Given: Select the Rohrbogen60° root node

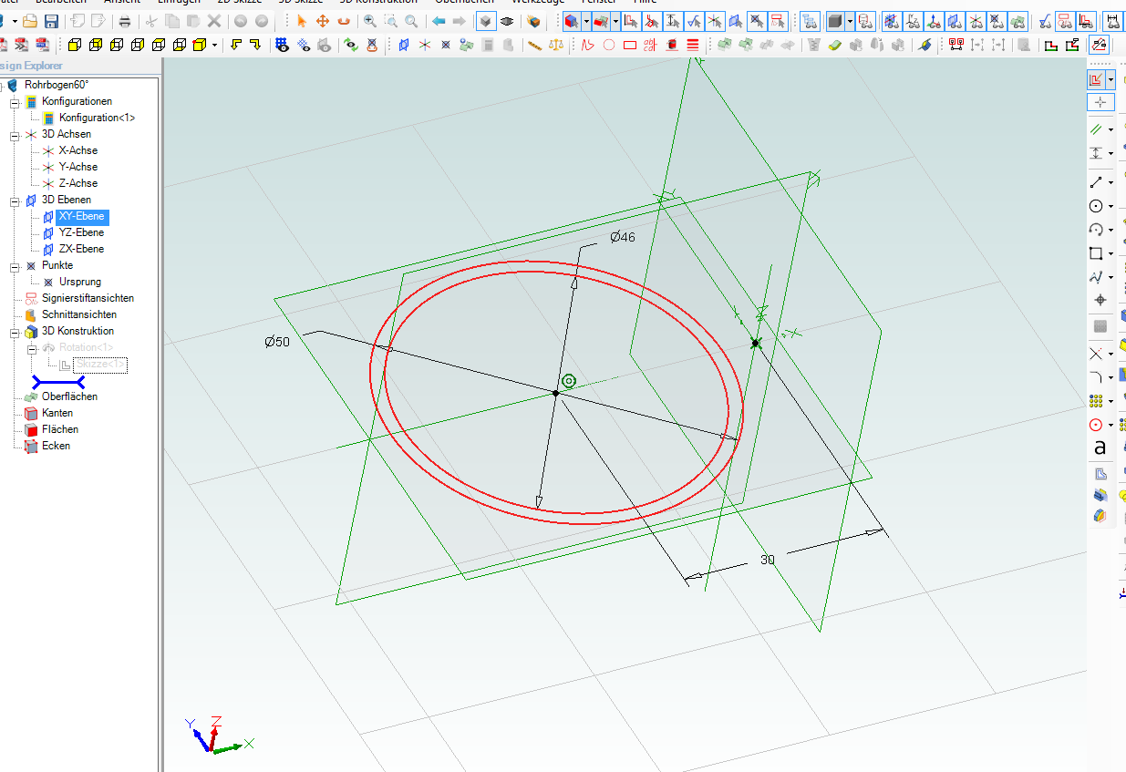Looking at the screenshot, I should [57, 85].
